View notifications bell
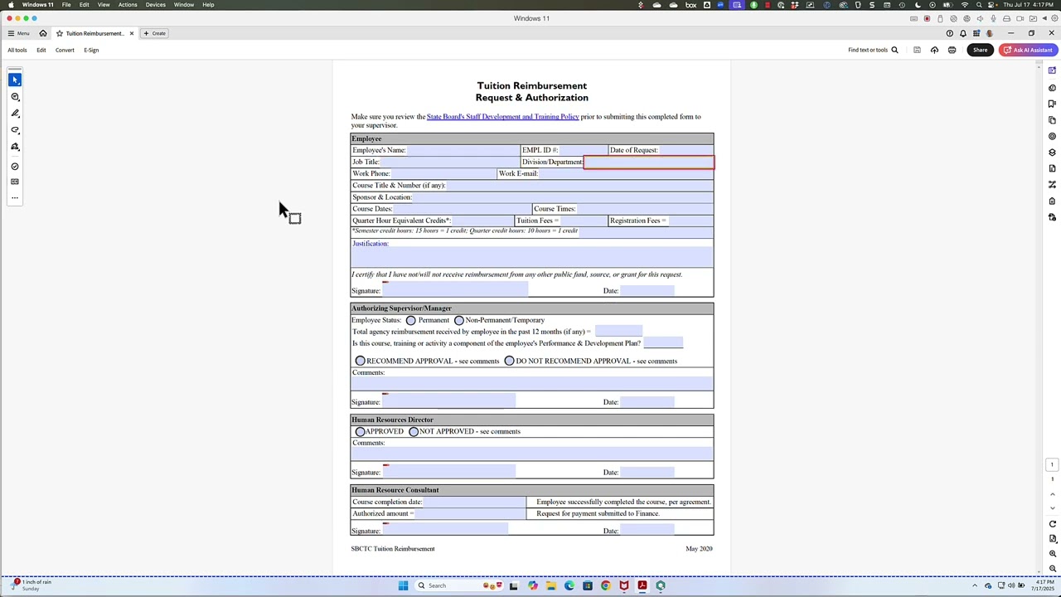The height and width of the screenshot is (597, 1061). [963, 33]
